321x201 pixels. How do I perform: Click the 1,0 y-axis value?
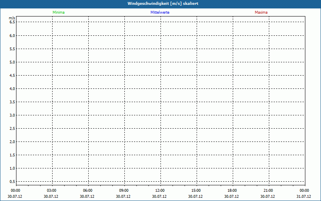[x=12, y=168]
